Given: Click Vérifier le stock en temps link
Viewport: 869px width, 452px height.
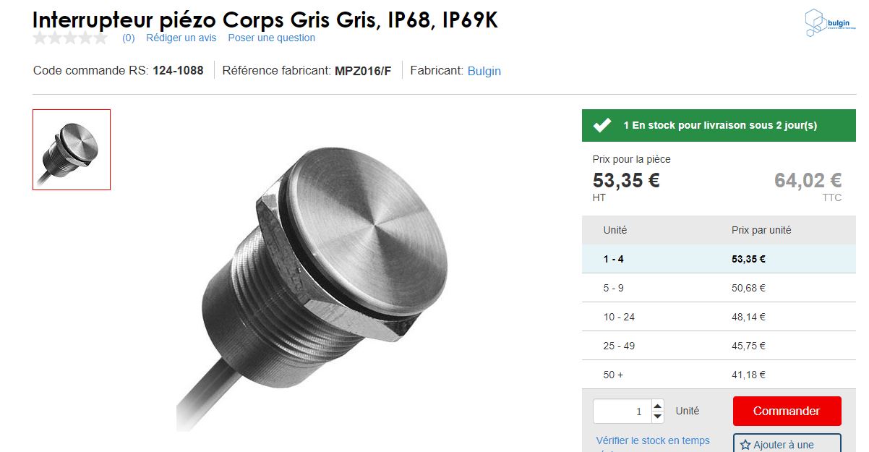Looking at the screenshot, I should [652, 440].
